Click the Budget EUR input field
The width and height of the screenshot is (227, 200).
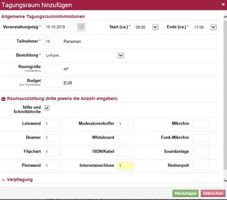pyautogui.click(x=53, y=83)
